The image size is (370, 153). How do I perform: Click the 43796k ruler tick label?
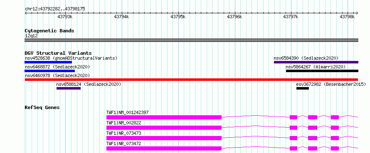tap(234, 17)
